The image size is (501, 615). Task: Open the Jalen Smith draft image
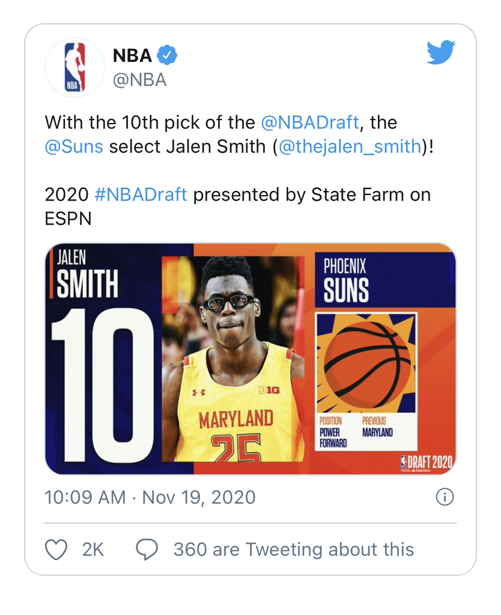pos(251,359)
